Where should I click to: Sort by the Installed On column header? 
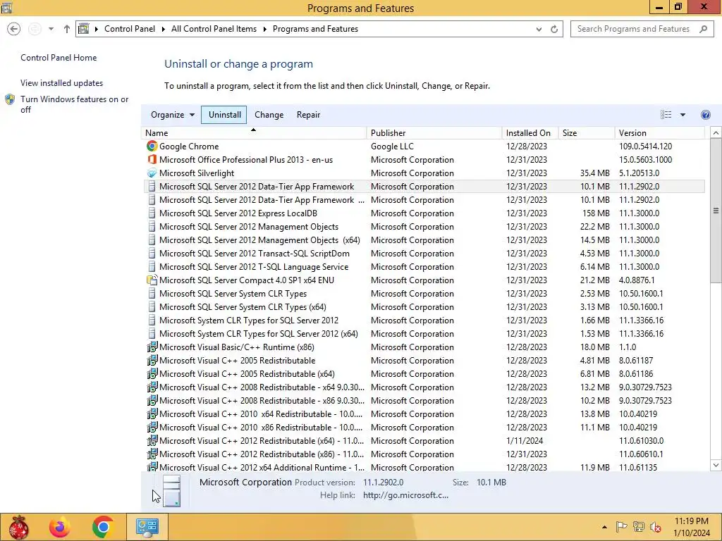pyautogui.click(x=530, y=133)
